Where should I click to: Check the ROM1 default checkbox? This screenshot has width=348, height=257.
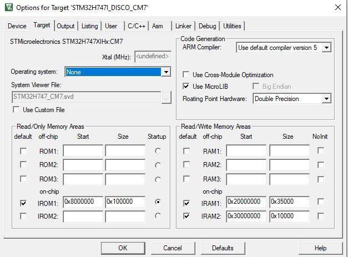[23, 151]
